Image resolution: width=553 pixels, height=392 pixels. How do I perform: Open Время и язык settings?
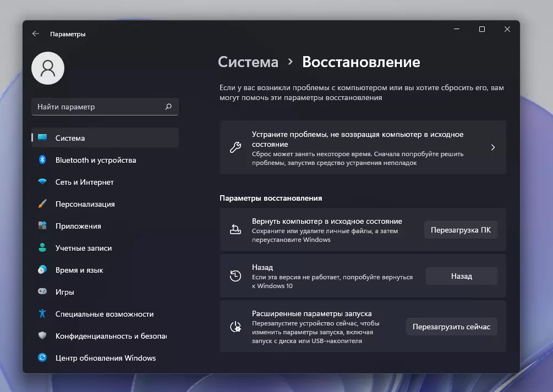tap(105, 270)
